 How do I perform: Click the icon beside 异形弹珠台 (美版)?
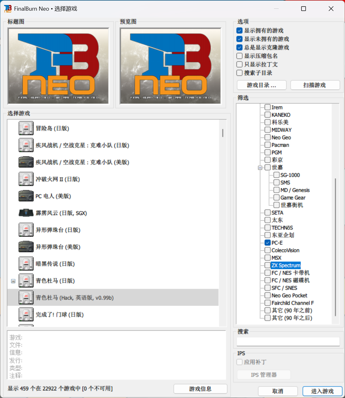(x=26, y=247)
